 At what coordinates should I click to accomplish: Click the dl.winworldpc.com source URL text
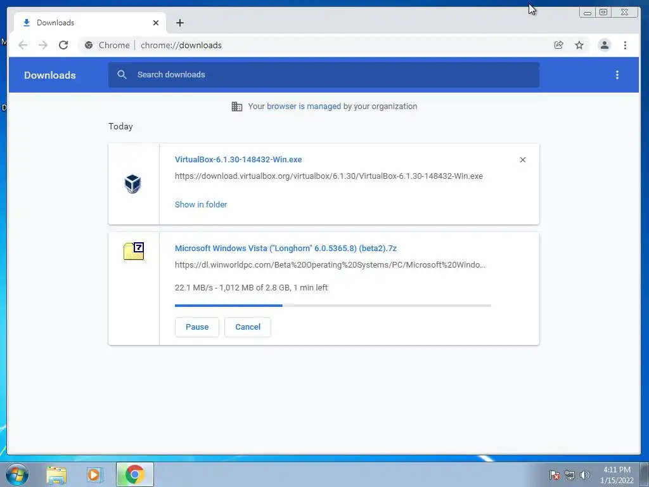click(x=330, y=265)
